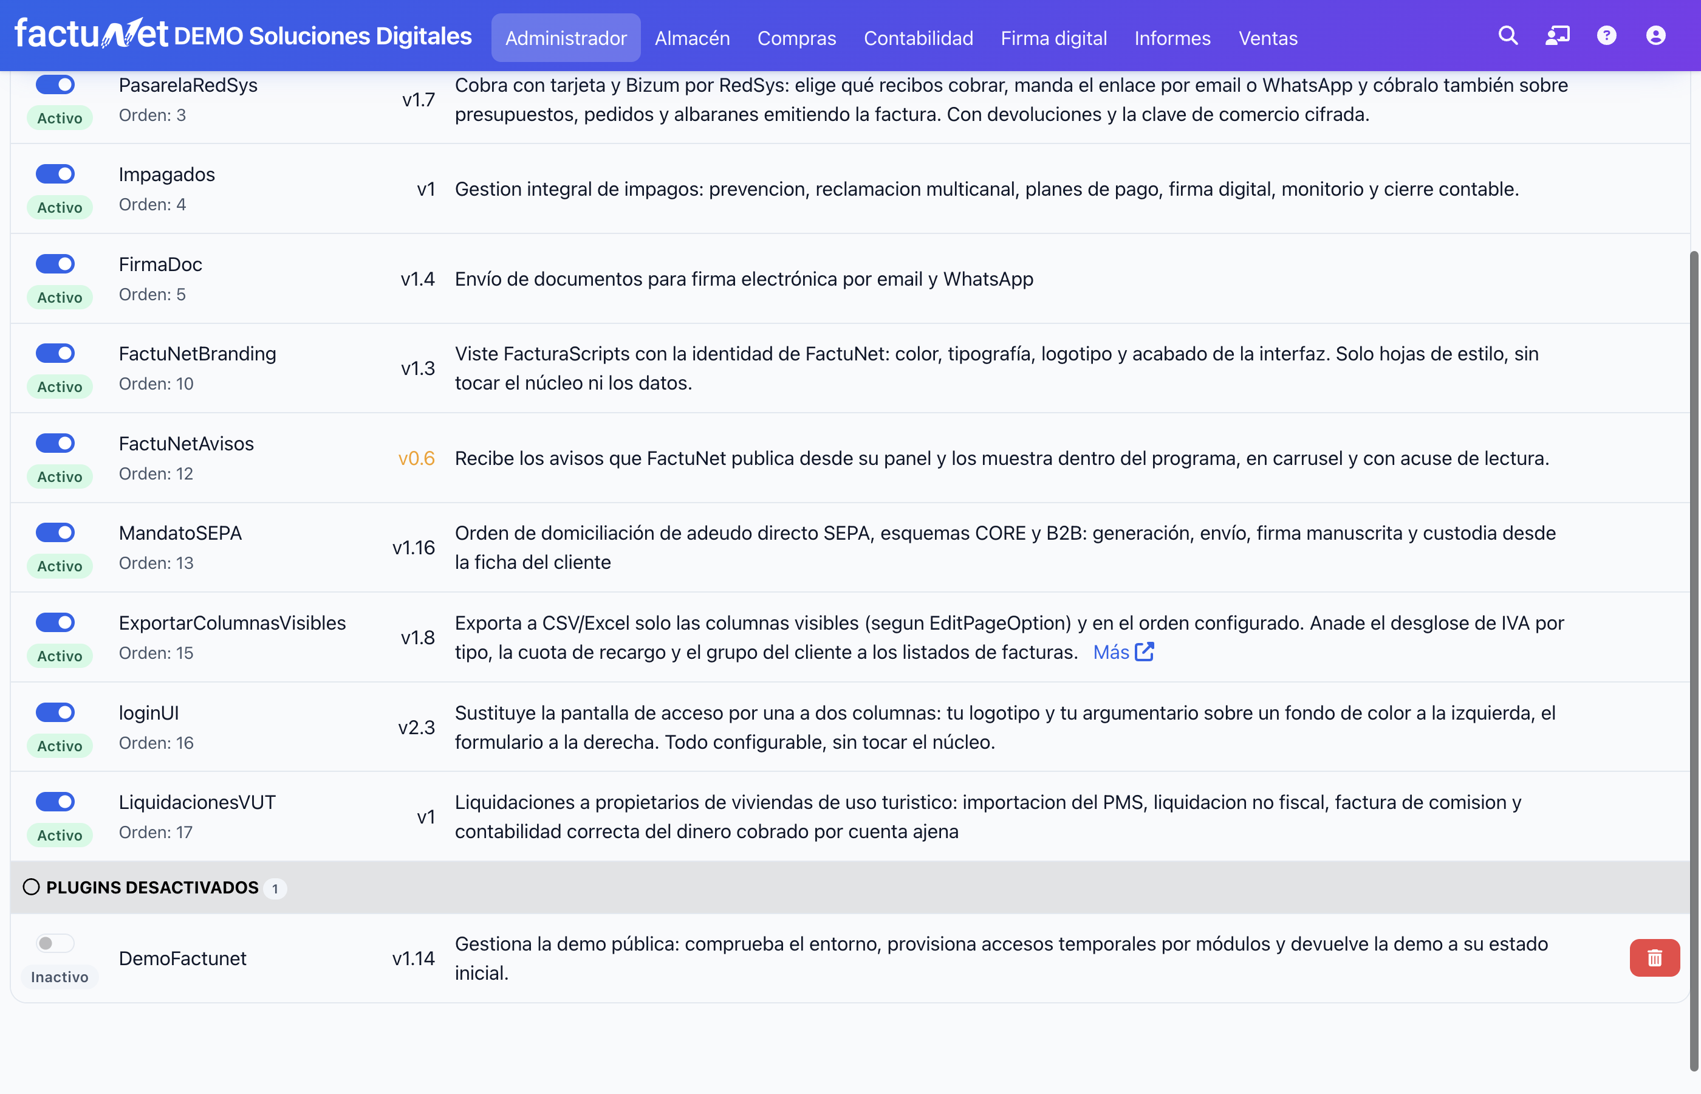Turn off the FirmaDoc plugin switch
This screenshot has height=1094, width=1701.
point(55,264)
